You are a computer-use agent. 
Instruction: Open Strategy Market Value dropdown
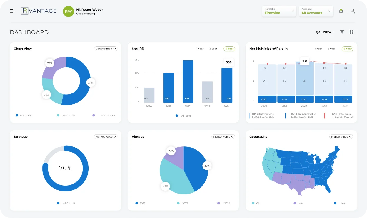pos(106,137)
